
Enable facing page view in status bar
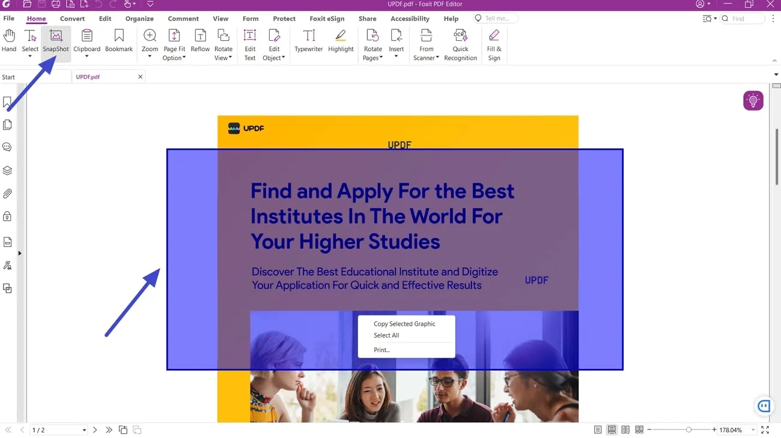pos(625,429)
